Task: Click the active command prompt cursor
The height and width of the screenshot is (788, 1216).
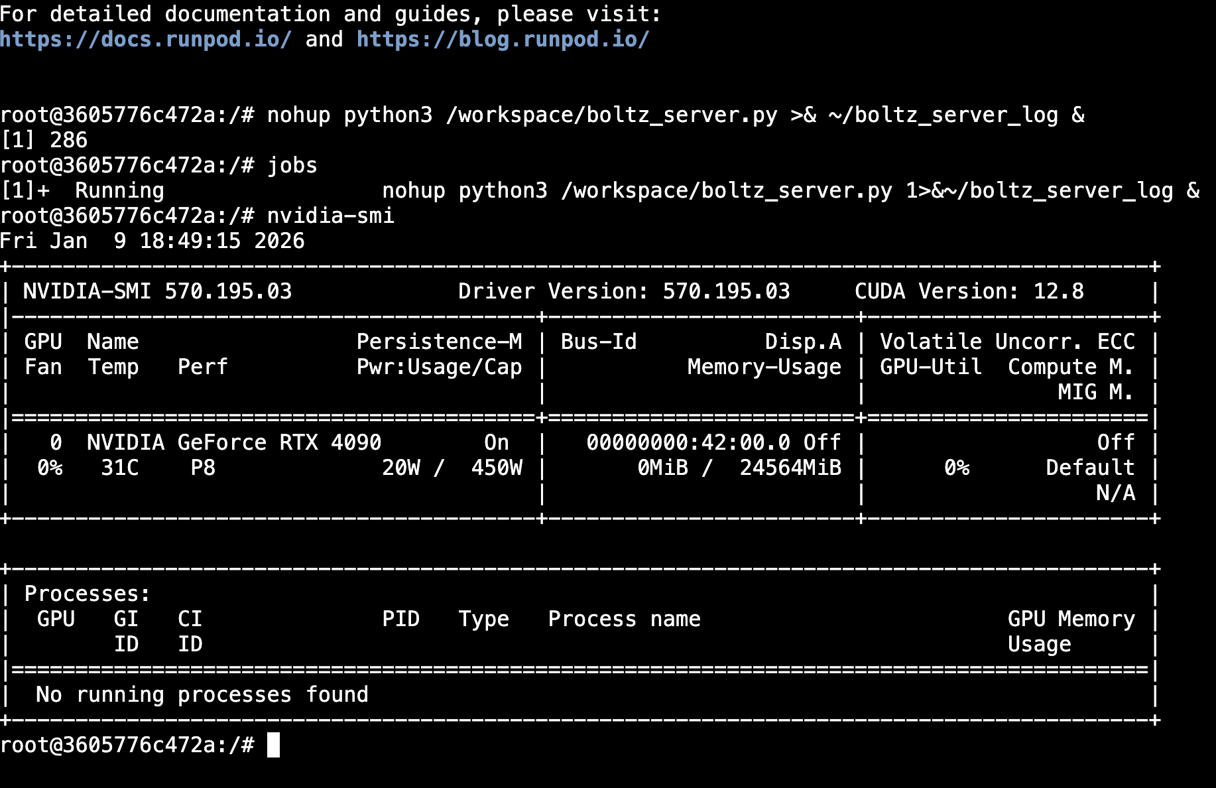Action: point(273,745)
